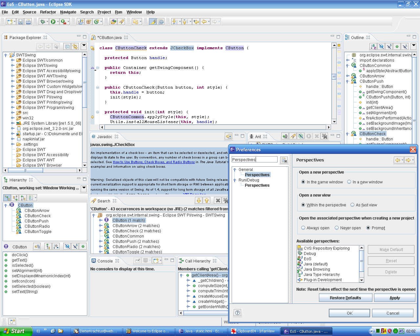The width and height of the screenshot is (420, 336).
Task: Hide Local Types in Outline view
Action: coord(405,47)
